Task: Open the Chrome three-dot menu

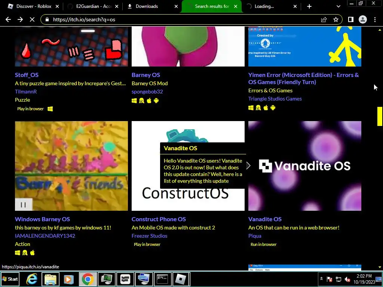Action: point(375,19)
